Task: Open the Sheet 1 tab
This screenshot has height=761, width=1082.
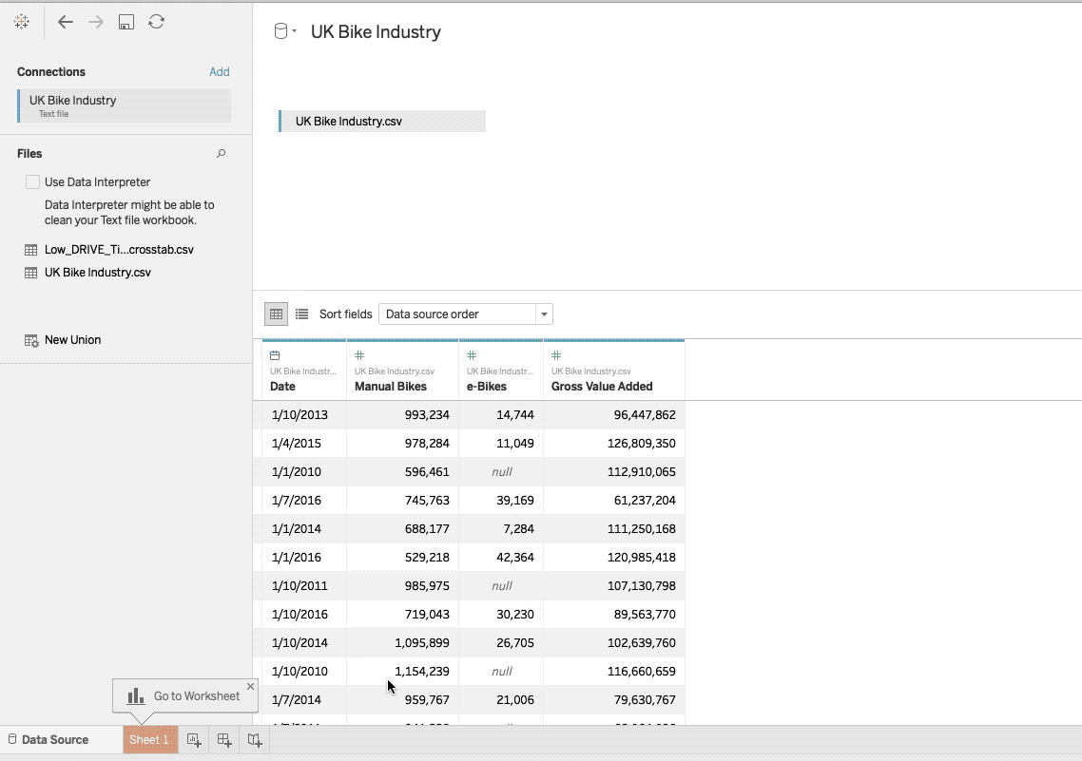Action: point(149,740)
